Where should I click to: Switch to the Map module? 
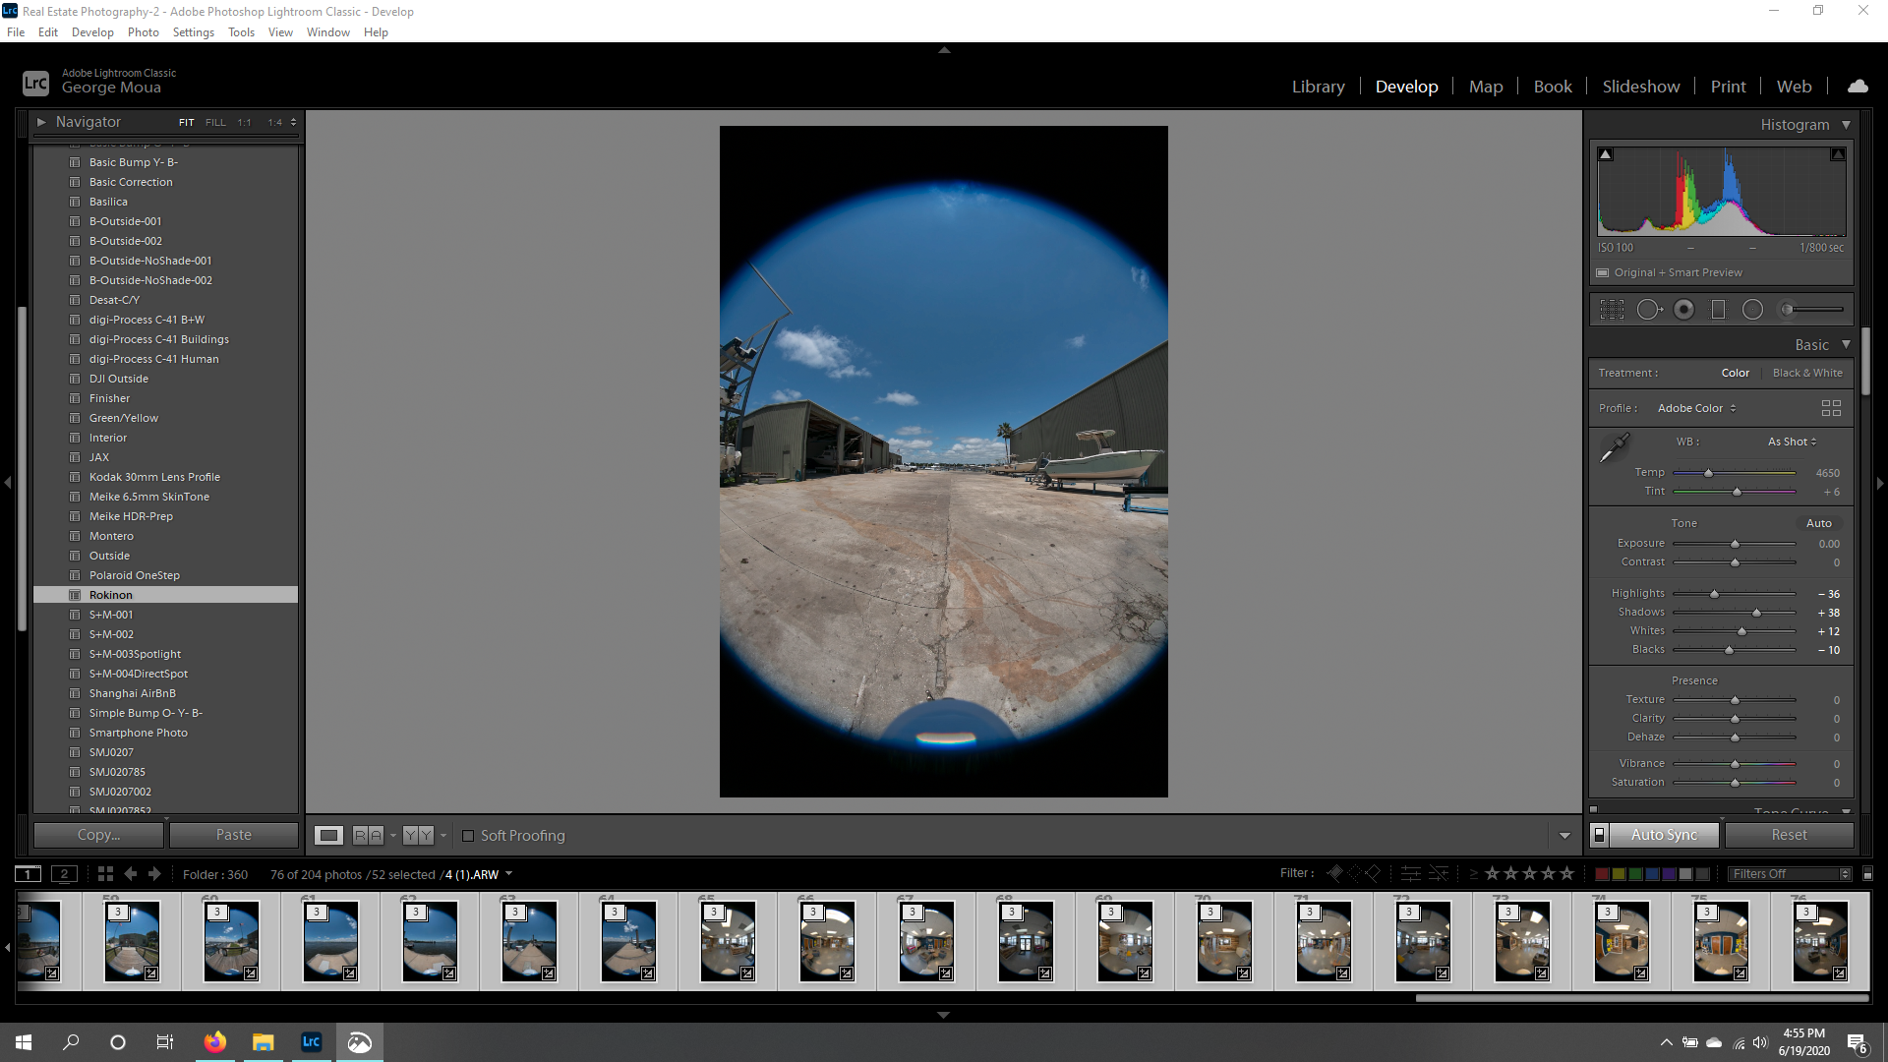click(1486, 87)
